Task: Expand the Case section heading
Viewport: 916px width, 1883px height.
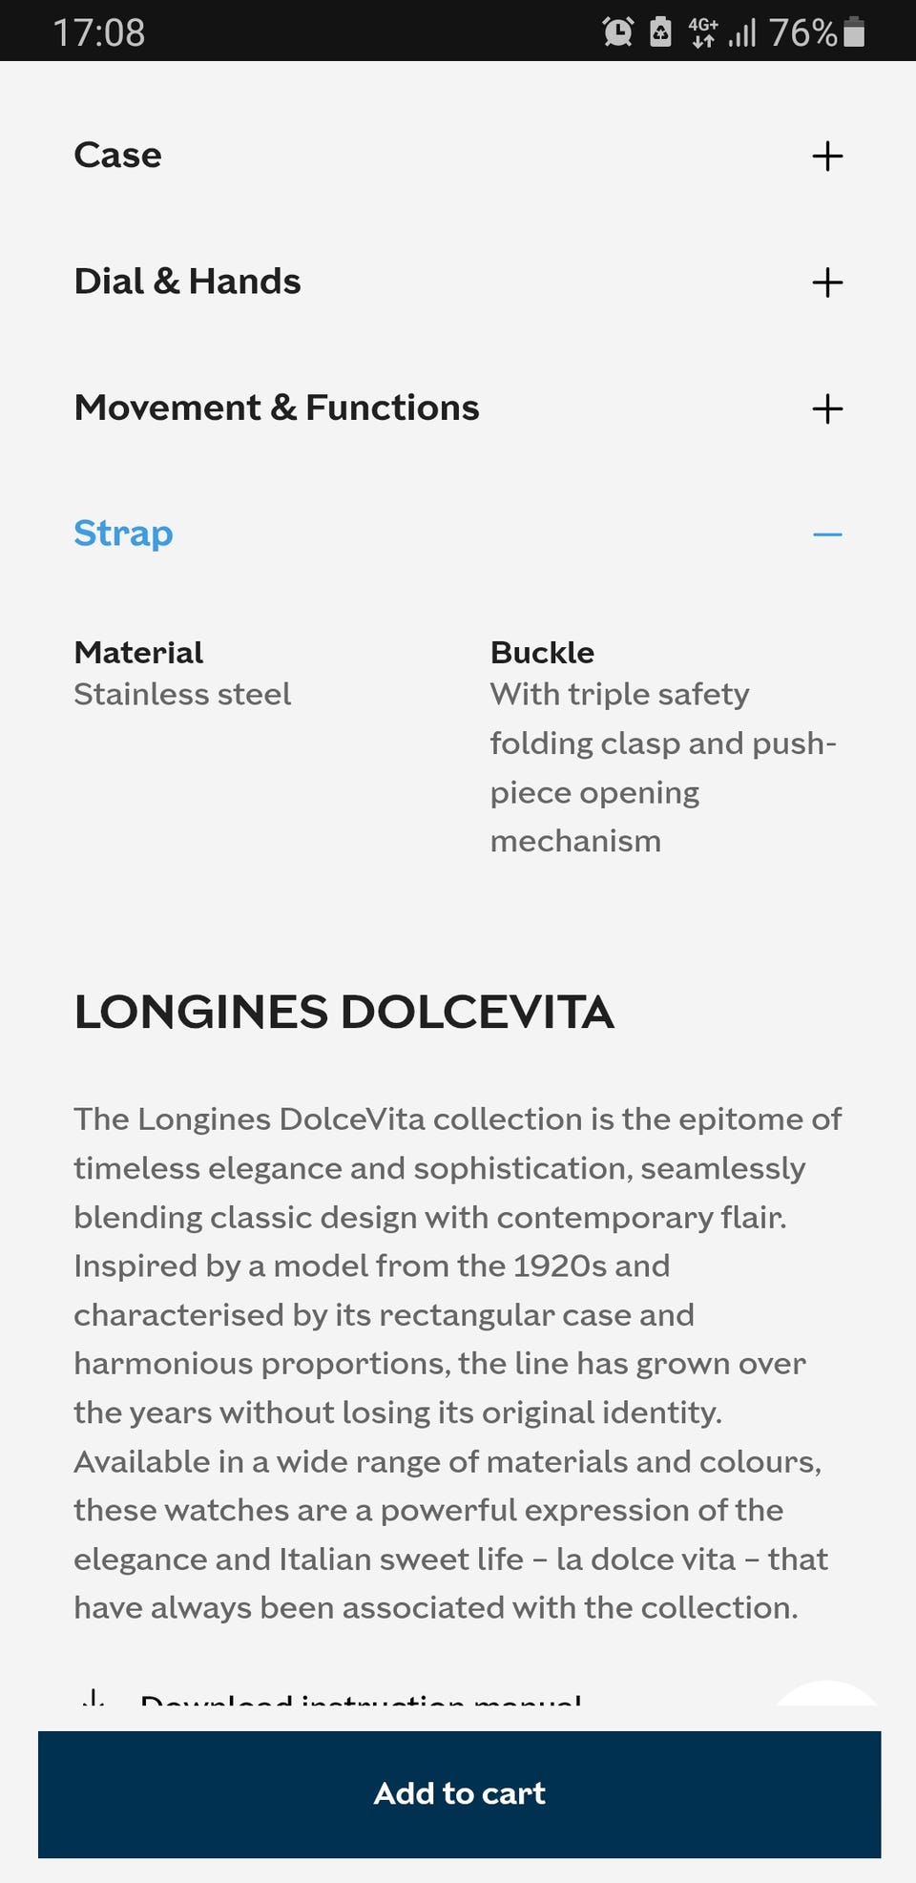Action: pos(118,156)
